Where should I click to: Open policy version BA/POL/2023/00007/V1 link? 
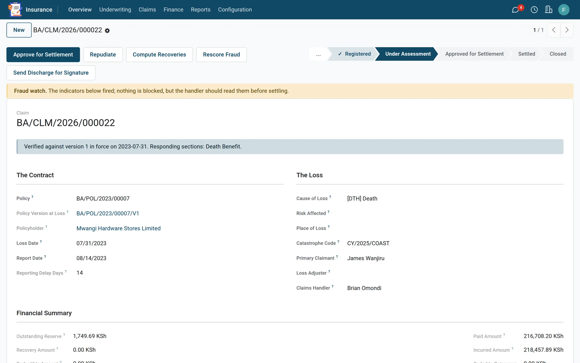click(108, 213)
